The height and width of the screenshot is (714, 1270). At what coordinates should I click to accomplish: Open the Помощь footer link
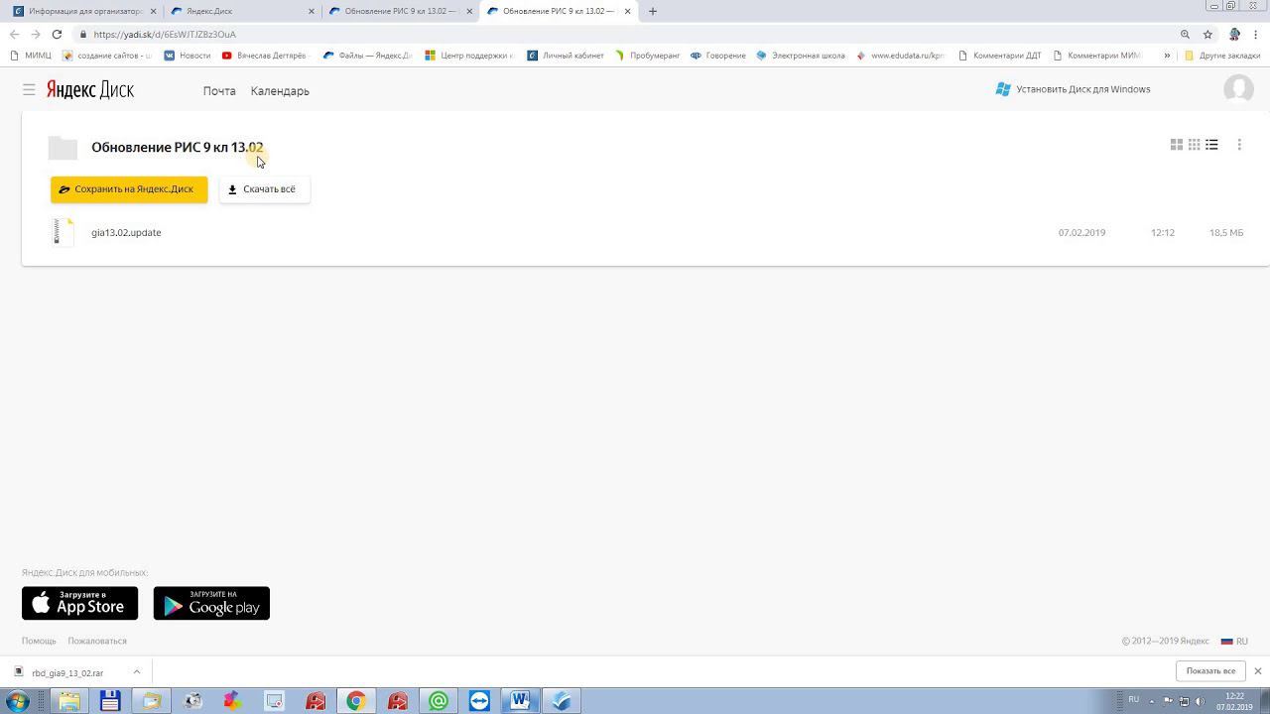coord(39,641)
